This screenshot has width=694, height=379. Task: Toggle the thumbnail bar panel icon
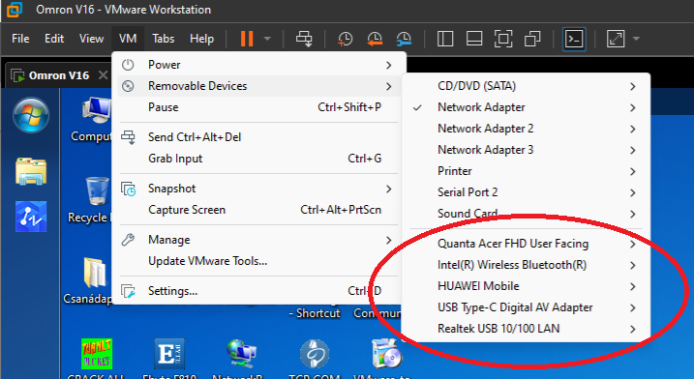click(474, 39)
